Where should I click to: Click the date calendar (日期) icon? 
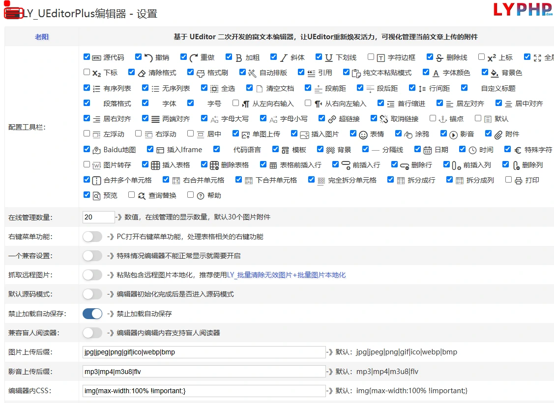(428, 150)
